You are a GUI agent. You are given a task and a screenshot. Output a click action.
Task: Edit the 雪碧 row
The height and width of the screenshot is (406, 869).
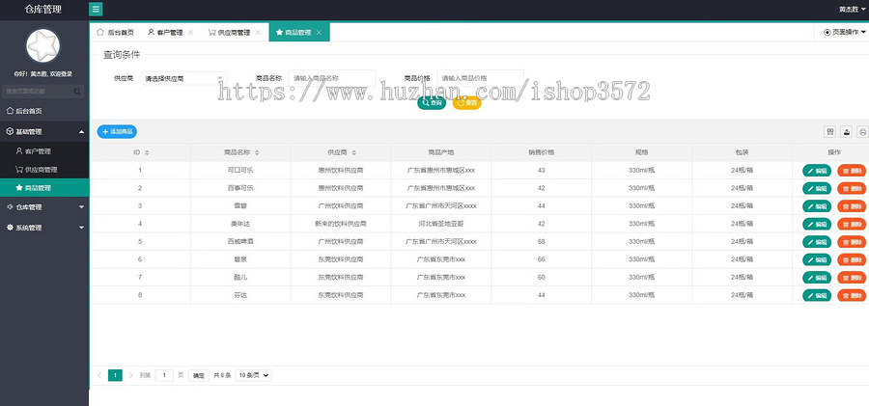click(817, 206)
